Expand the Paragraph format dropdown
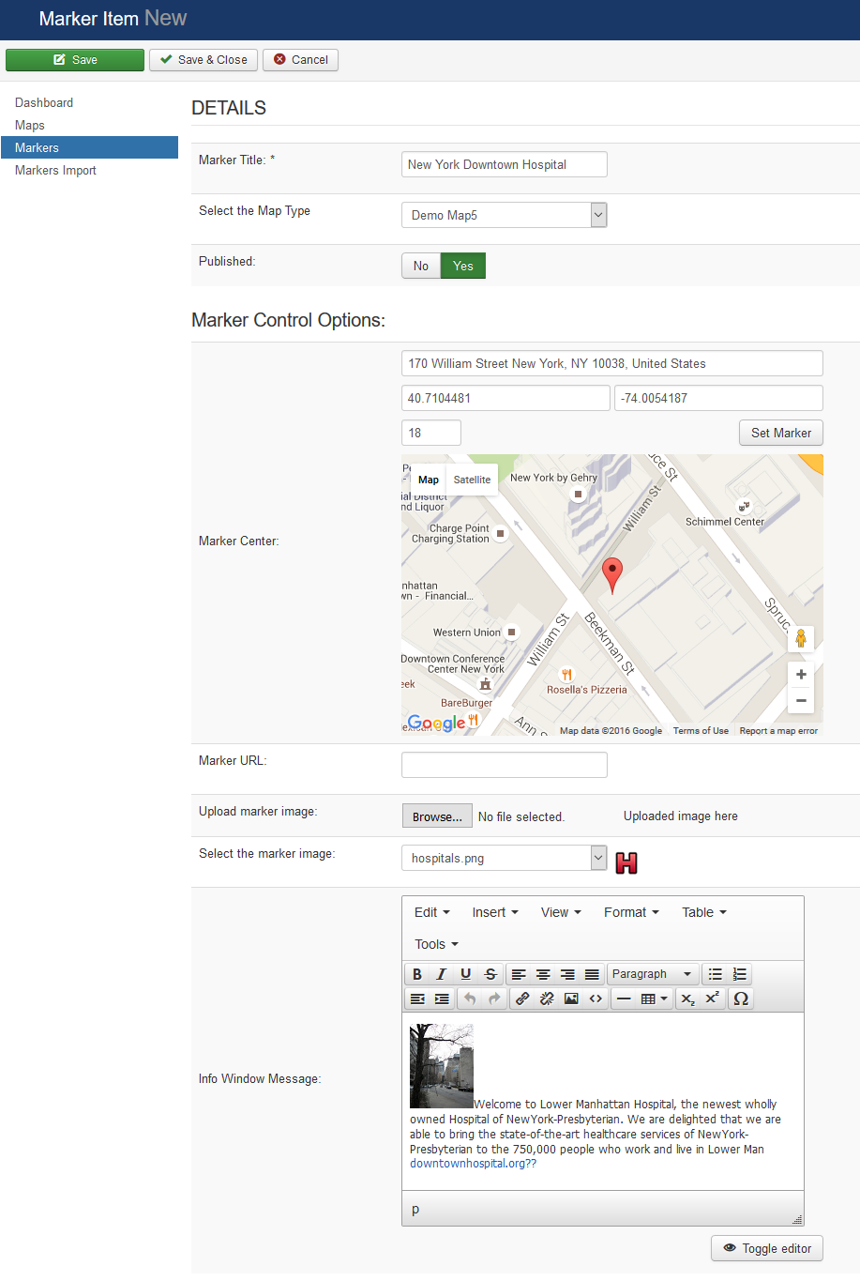 click(x=652, y=974)
